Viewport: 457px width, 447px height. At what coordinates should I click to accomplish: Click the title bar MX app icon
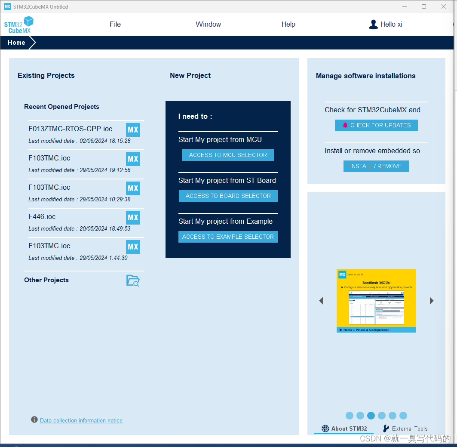7,6
